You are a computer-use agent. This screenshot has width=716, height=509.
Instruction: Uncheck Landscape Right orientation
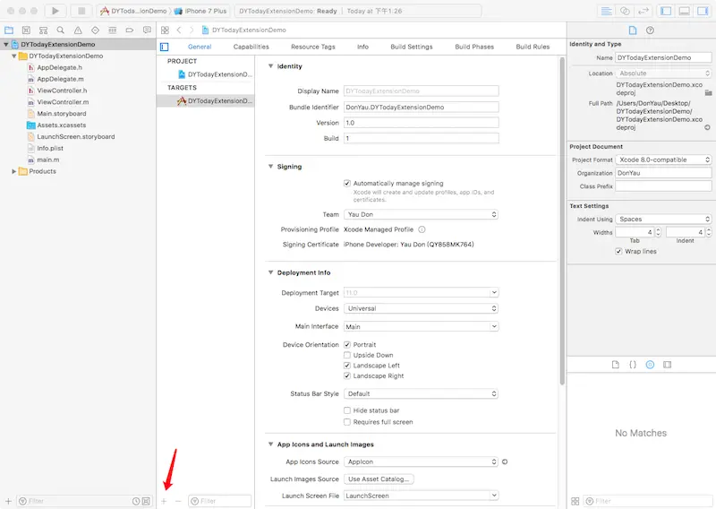[x=347, y=375]
